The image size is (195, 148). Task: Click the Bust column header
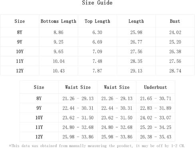(175, 21)
